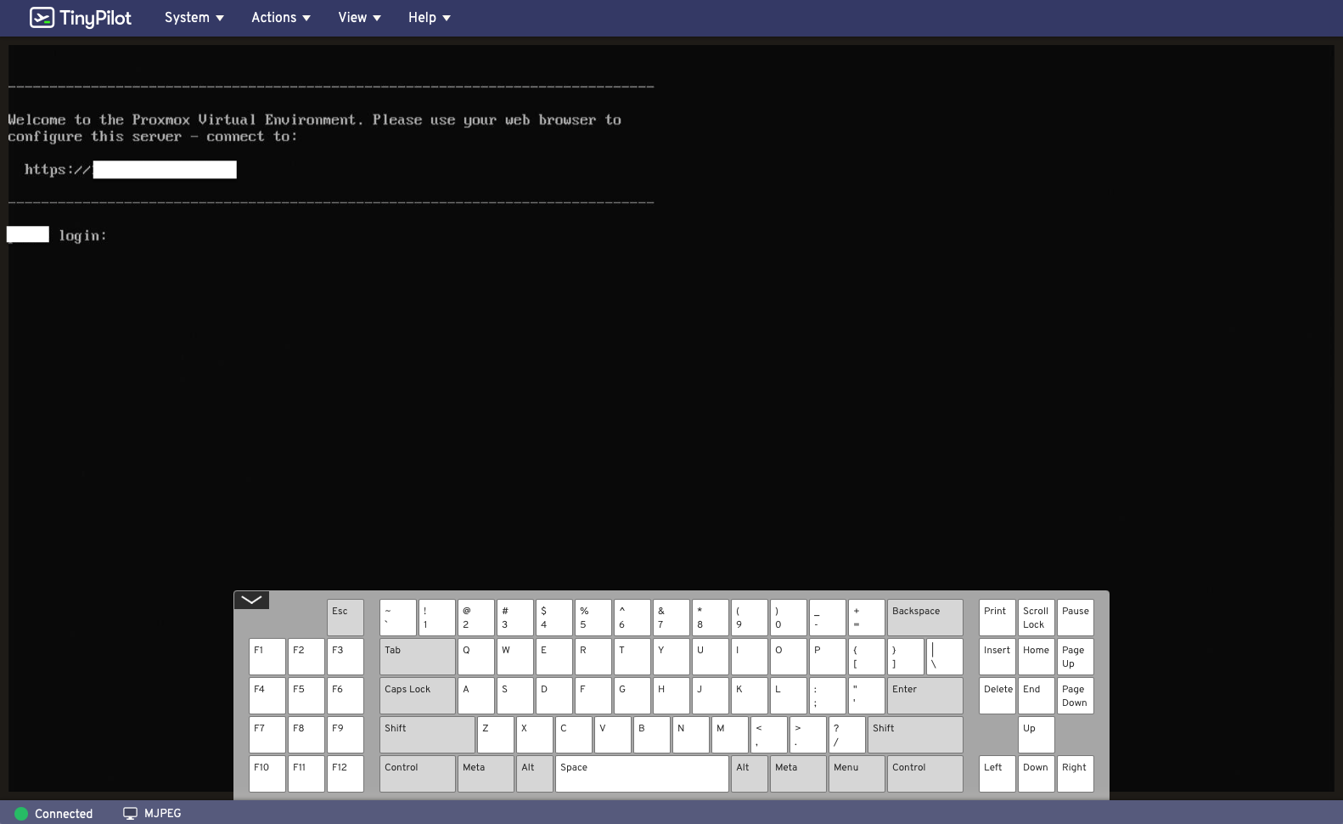The width and height of the screenshot is (1343, 824).
Task: Open the System menu
Action: pyautogui.click(x=194, y=18)
